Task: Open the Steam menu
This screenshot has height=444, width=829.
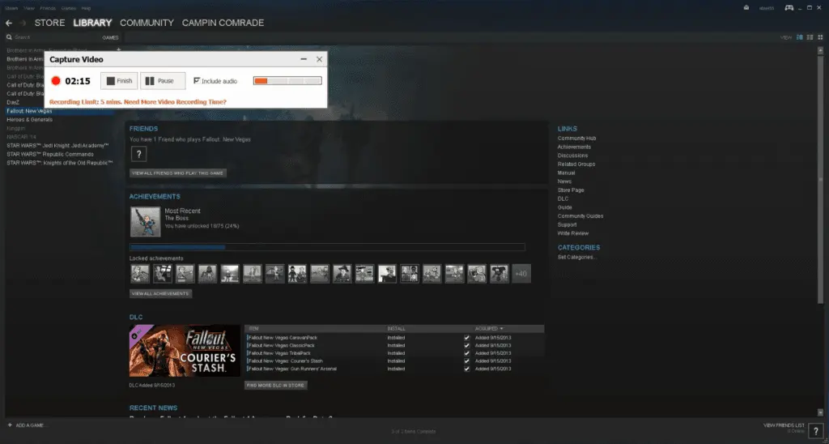Action: (x=11, y=8)
